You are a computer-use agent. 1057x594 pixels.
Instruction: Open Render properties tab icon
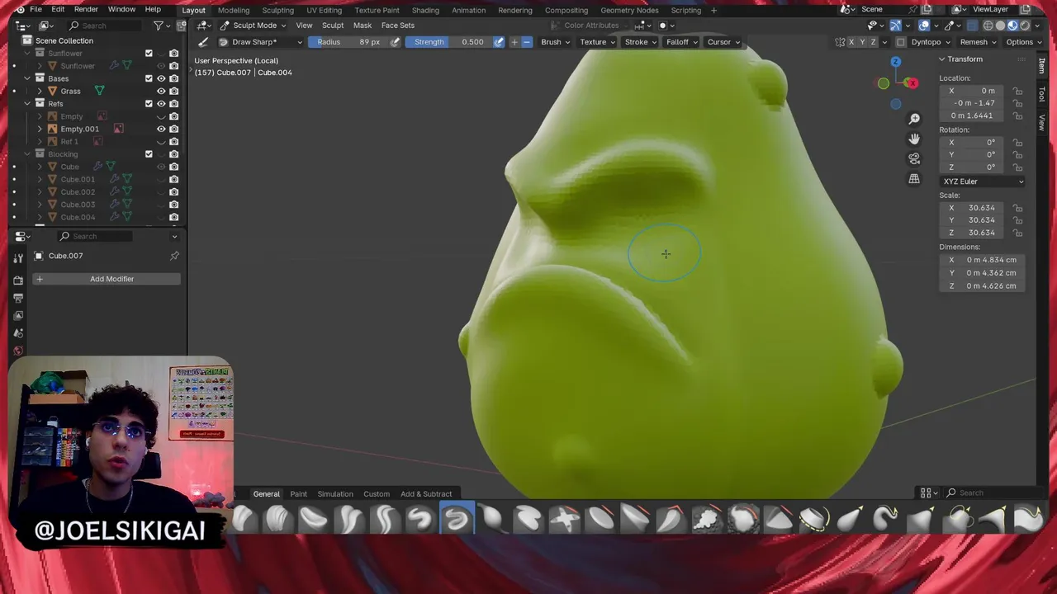tap(18, 280)
